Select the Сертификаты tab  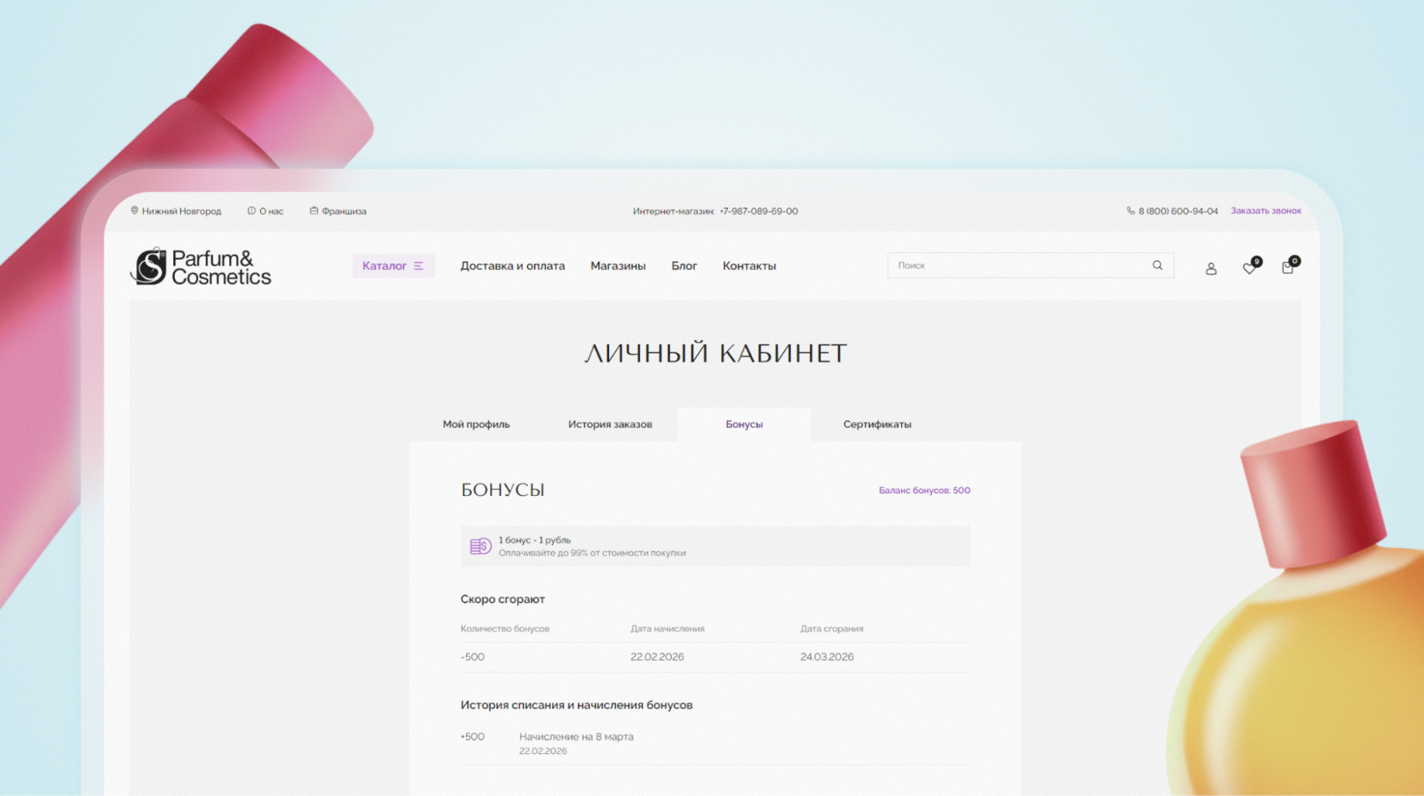tap(877, 424)
